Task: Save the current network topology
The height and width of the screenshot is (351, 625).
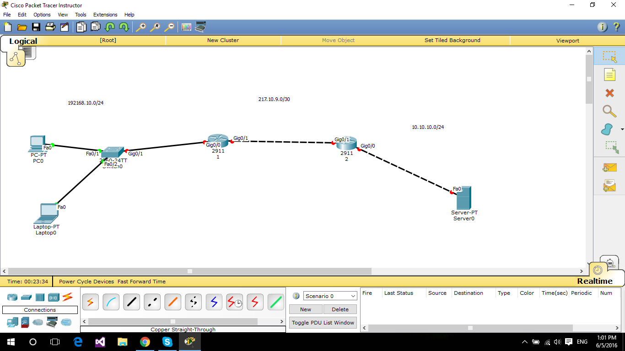Action: click(36, 27)
